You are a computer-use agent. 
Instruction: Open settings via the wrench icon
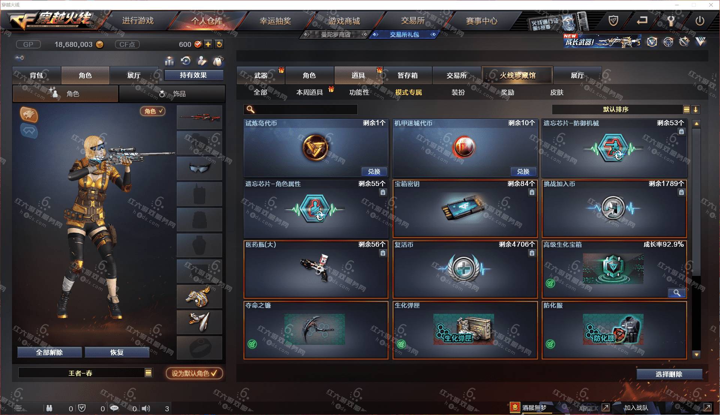[671, 21]
